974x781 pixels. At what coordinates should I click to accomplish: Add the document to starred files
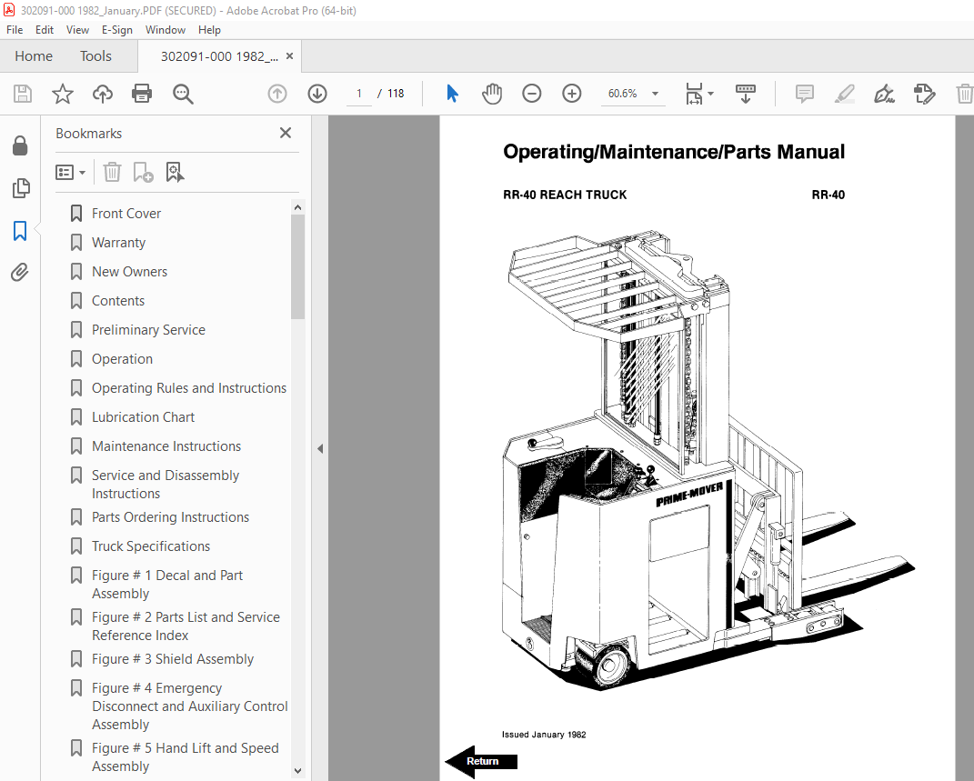[x=62, y=94]
